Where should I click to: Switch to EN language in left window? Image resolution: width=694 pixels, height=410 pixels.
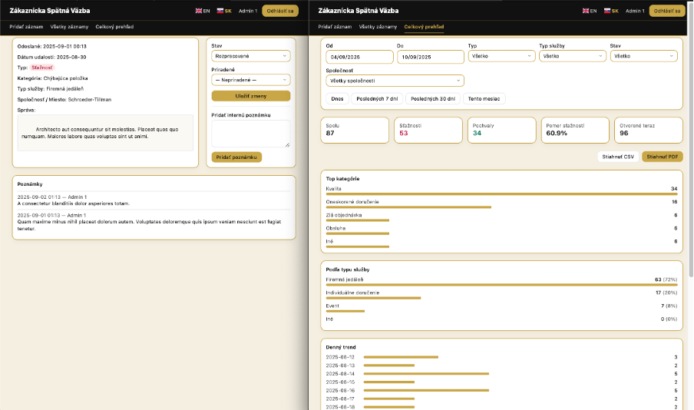coord(203,11)
